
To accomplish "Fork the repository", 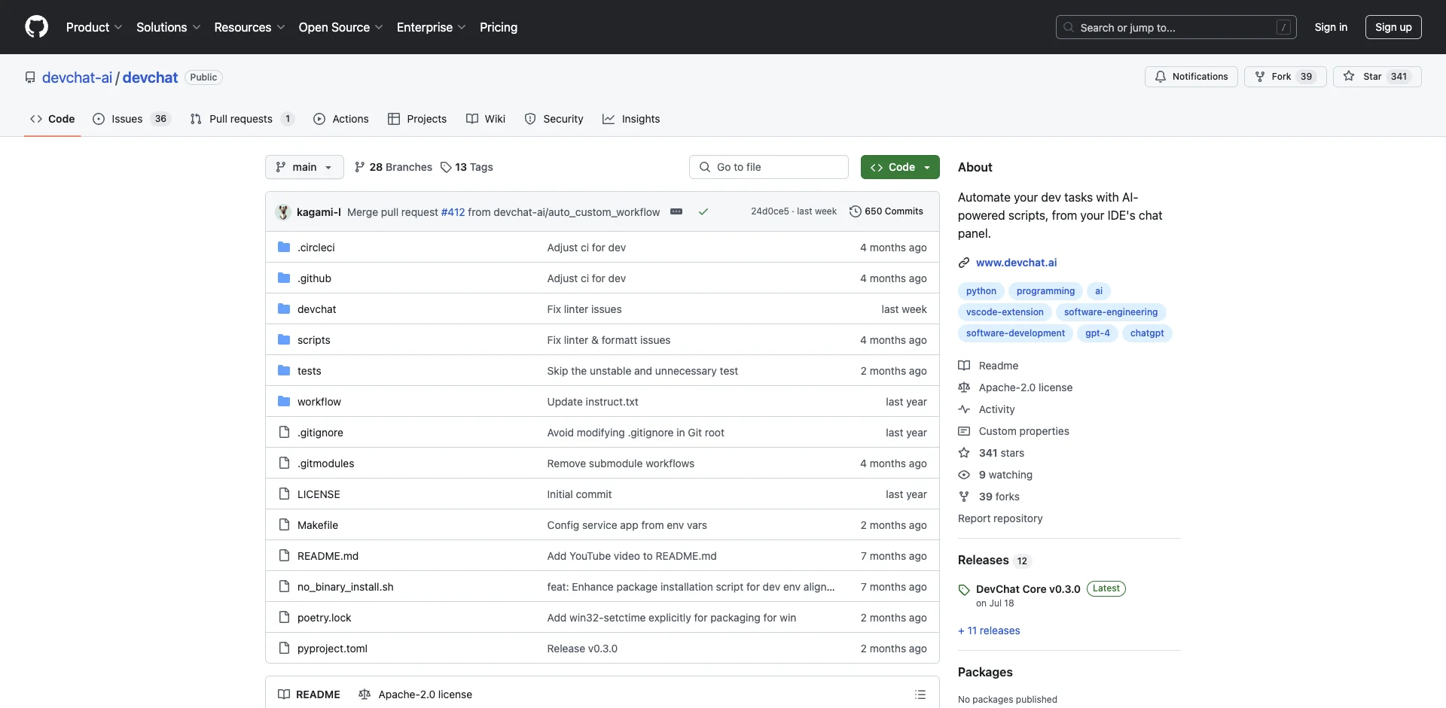I will [x=1285, y=77].
